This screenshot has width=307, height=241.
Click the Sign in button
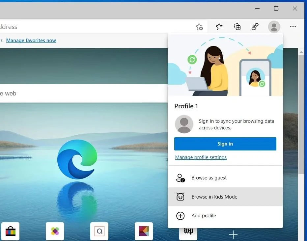click(225, 144)
